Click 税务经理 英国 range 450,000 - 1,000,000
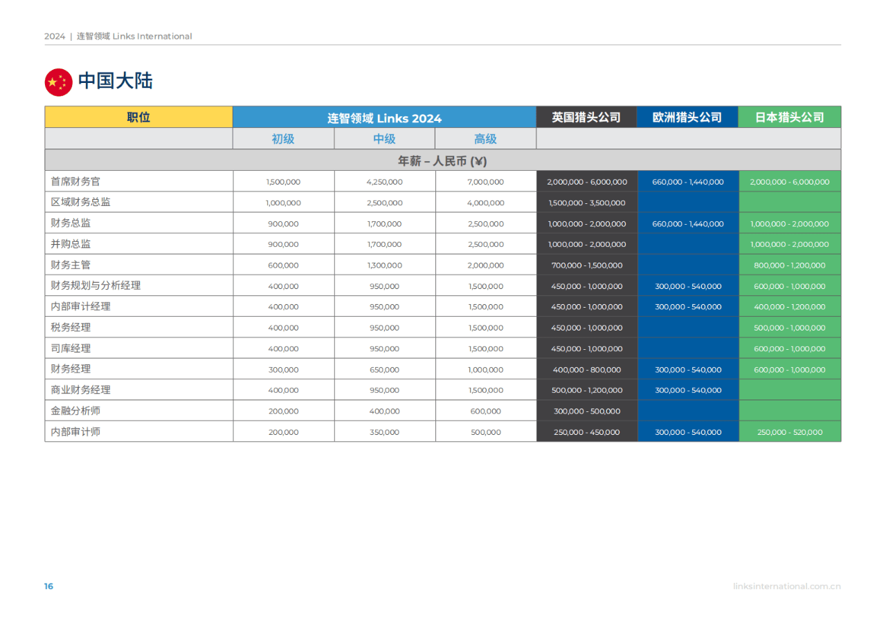This screenshot has height=625, width=886. click(587, 328)
